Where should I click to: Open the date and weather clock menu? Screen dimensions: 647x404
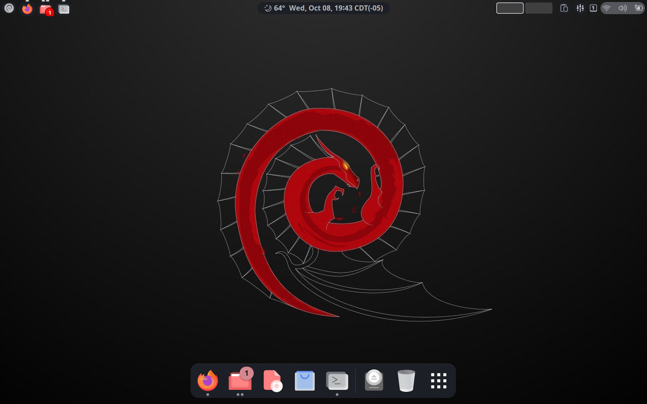pyautogui.click(x=323, y=8)
